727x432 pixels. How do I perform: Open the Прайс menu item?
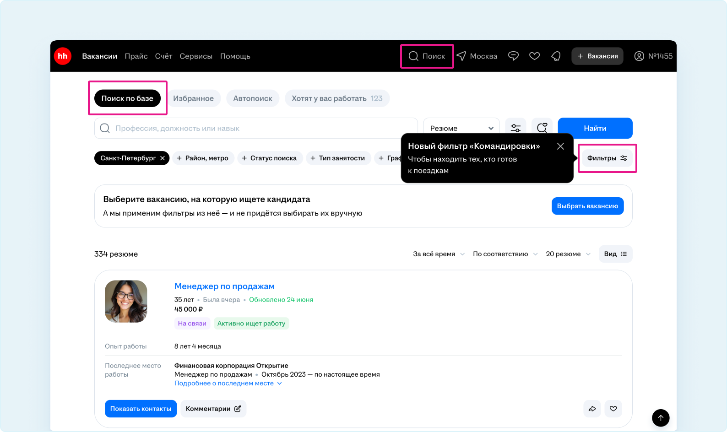(x=136, y=56)
